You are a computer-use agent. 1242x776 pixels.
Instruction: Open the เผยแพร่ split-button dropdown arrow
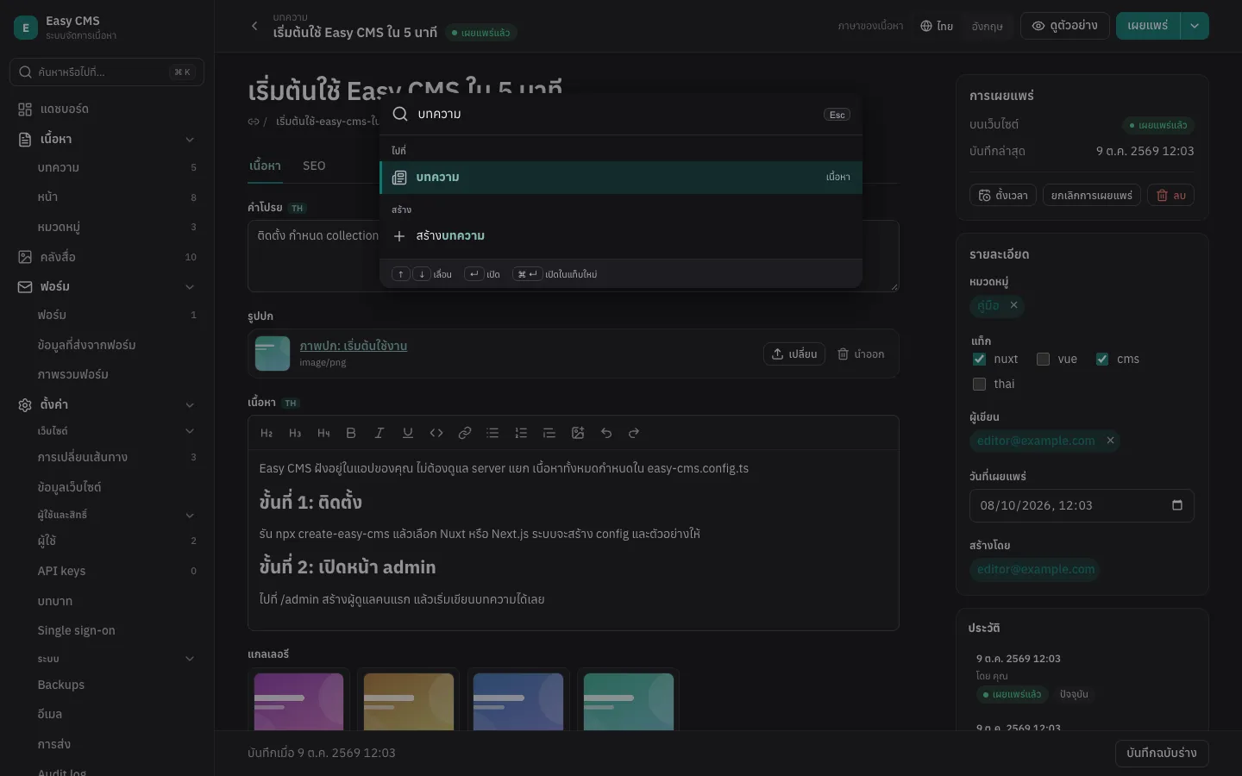pos(1195,26)
